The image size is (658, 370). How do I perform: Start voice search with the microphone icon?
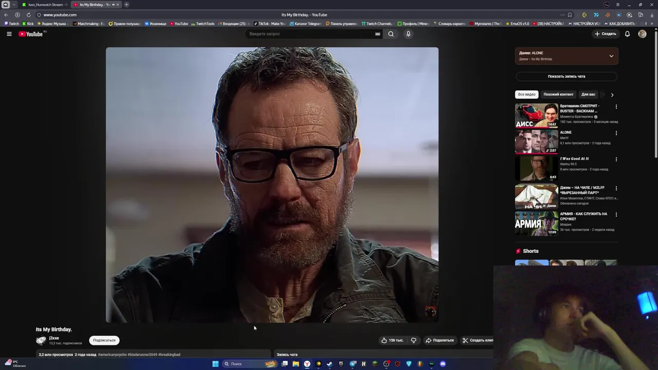pyautogui.click(x=408, y=34)
